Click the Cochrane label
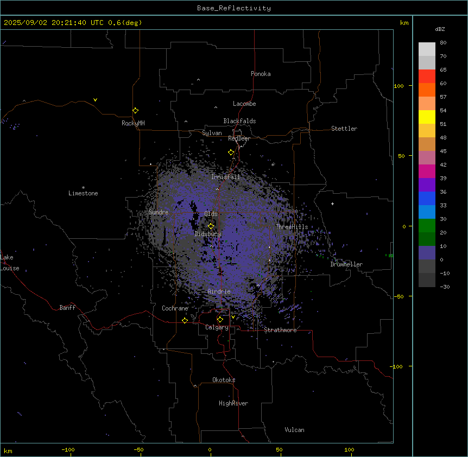The height and width of the screenshot is (457, 468). [x=175, y=308]
